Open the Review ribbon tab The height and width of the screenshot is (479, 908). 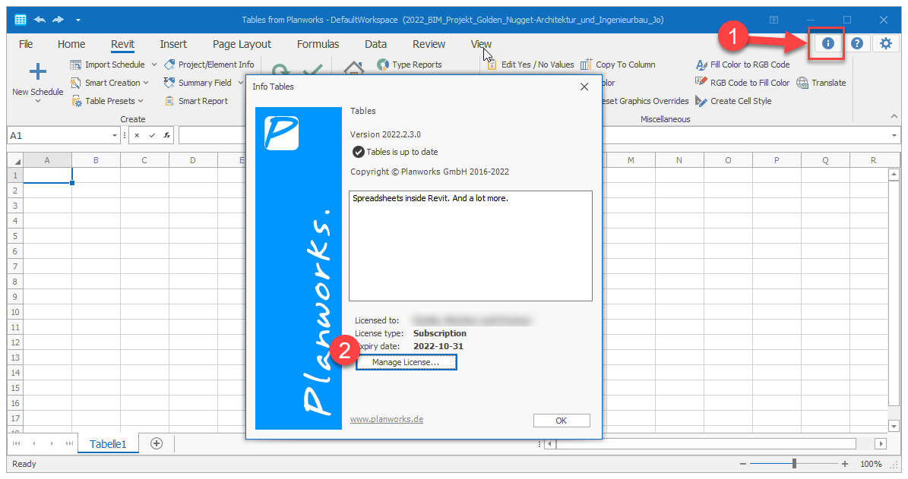429,44
